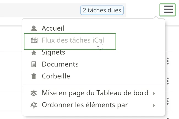The image size is (179, 119).
Task: Click the document page icon
Action: click(34, 64)
